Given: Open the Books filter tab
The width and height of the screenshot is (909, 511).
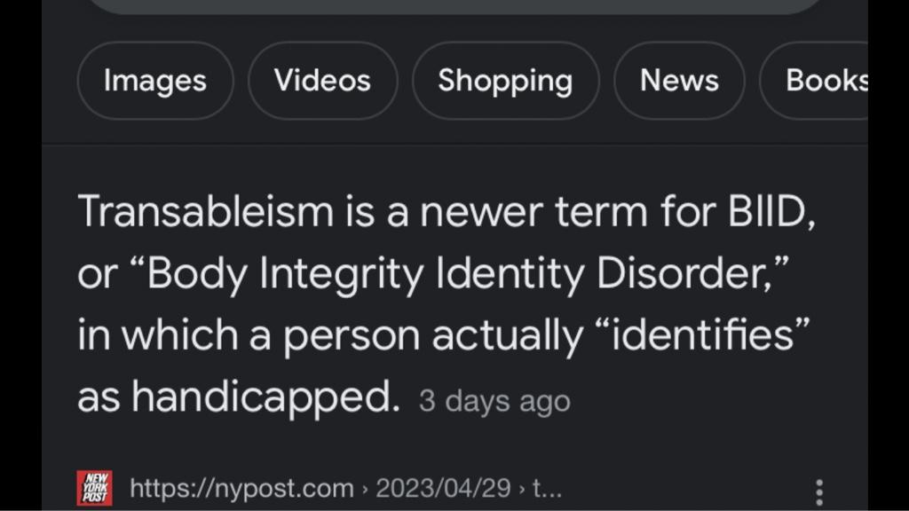Looking at the screenshot, I should tap(814, 81).
